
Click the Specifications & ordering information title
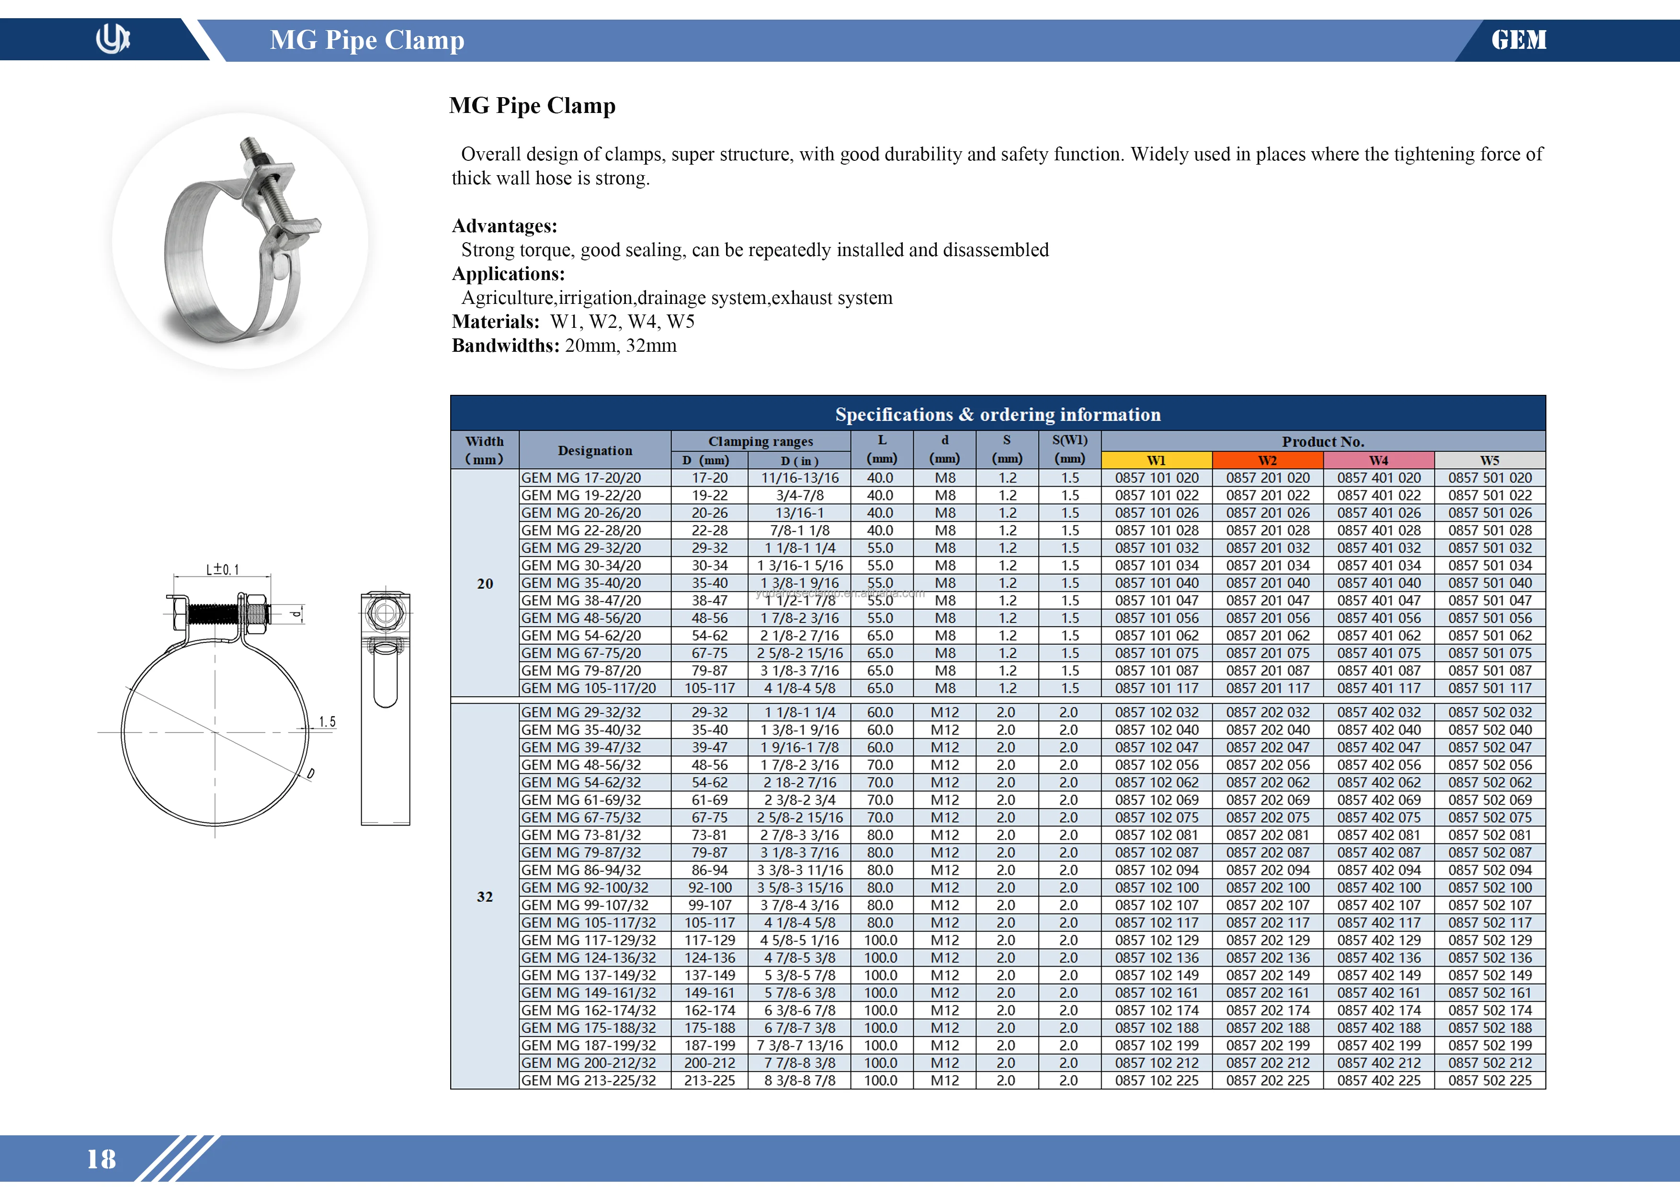[997, 414]
